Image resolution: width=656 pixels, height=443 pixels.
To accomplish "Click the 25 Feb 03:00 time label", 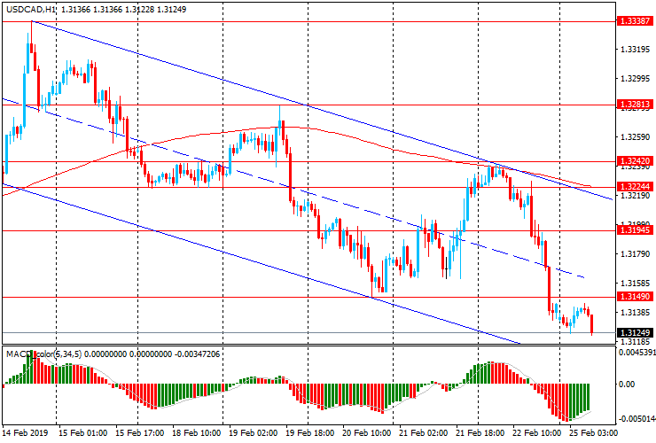I will 593,433.
